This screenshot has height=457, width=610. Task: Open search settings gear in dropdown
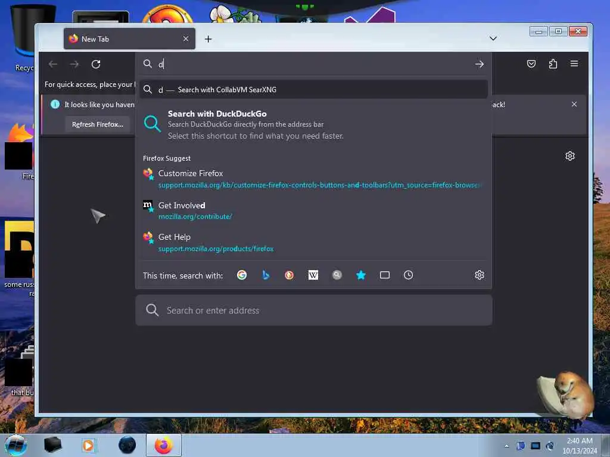[x=480, y=275]
